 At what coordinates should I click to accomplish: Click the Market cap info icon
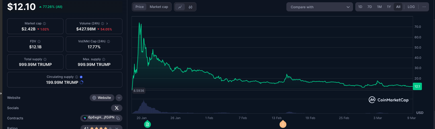pos(44,24)
